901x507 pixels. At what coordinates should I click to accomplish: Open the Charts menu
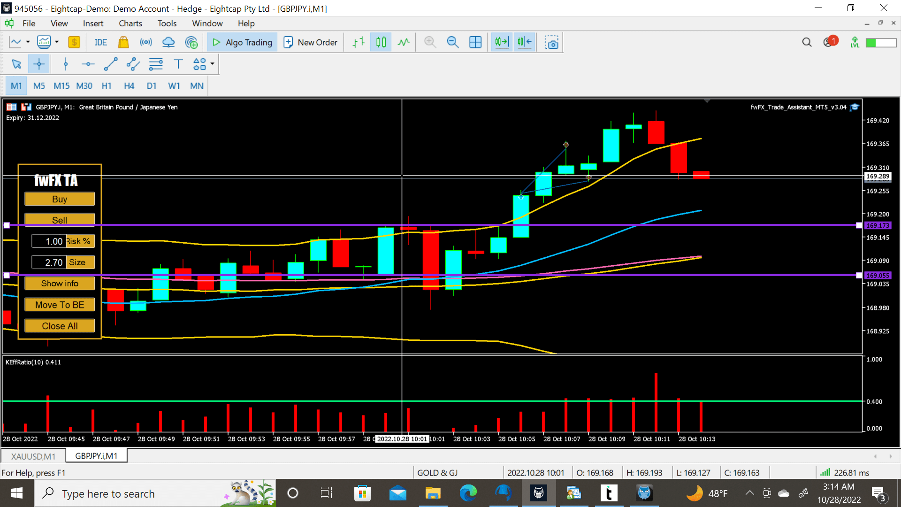[130, 23]
